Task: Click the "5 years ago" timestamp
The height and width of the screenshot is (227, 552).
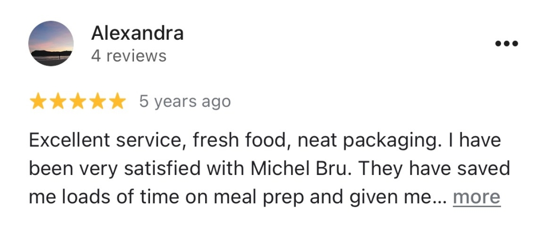Action: click(x=185, y=101)
